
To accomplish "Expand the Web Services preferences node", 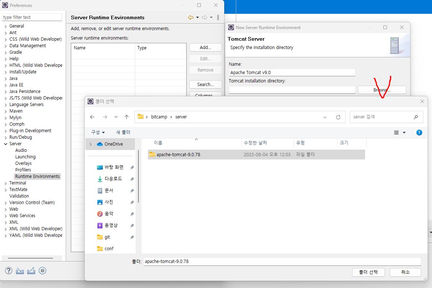I will click(x=5, y=216).
